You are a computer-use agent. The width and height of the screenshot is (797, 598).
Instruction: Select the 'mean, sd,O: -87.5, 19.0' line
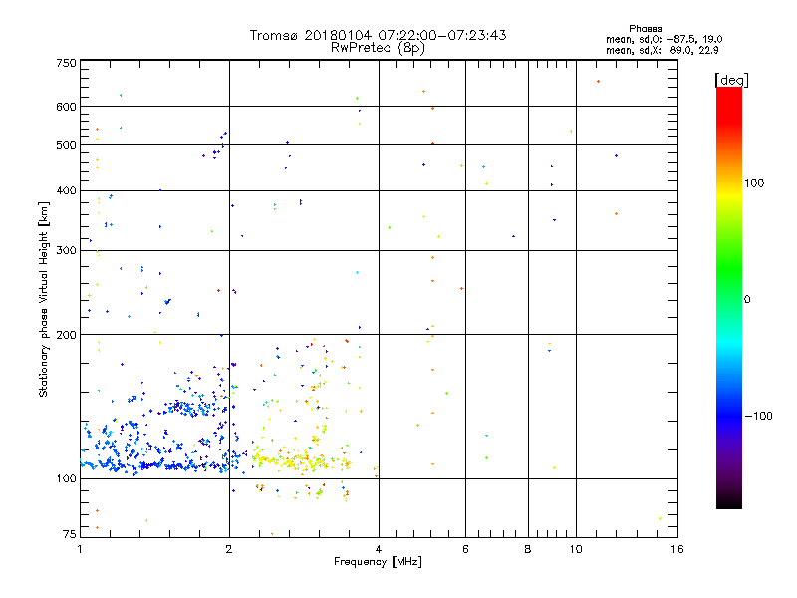(664, 39)
